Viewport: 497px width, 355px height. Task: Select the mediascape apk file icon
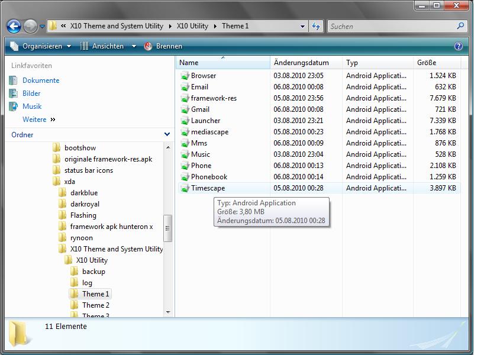click(x=185, y=132)
